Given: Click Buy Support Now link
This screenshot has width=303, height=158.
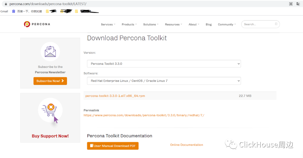Looking at the screenshot, I should pyautogui.click(x=50, y=136).
